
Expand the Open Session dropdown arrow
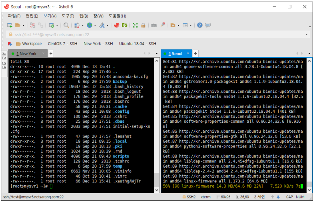23,25
